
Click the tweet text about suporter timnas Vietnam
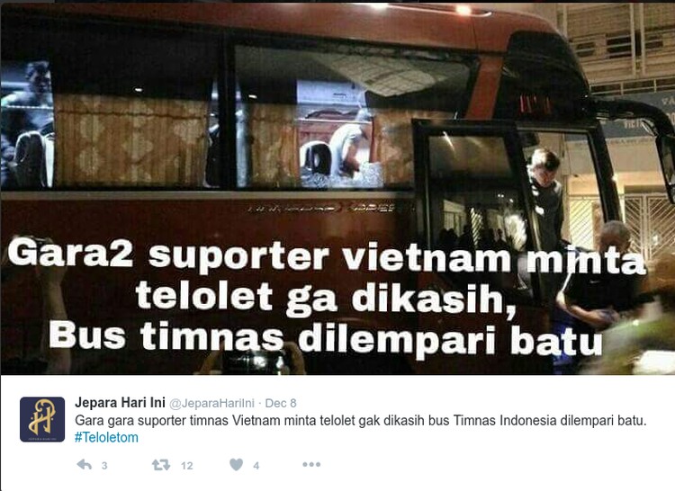(361, 421)
